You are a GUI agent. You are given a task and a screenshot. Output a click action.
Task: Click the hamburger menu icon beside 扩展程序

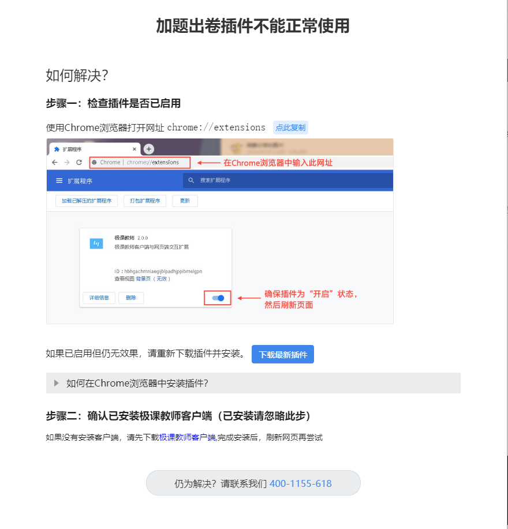click(59, 181)
